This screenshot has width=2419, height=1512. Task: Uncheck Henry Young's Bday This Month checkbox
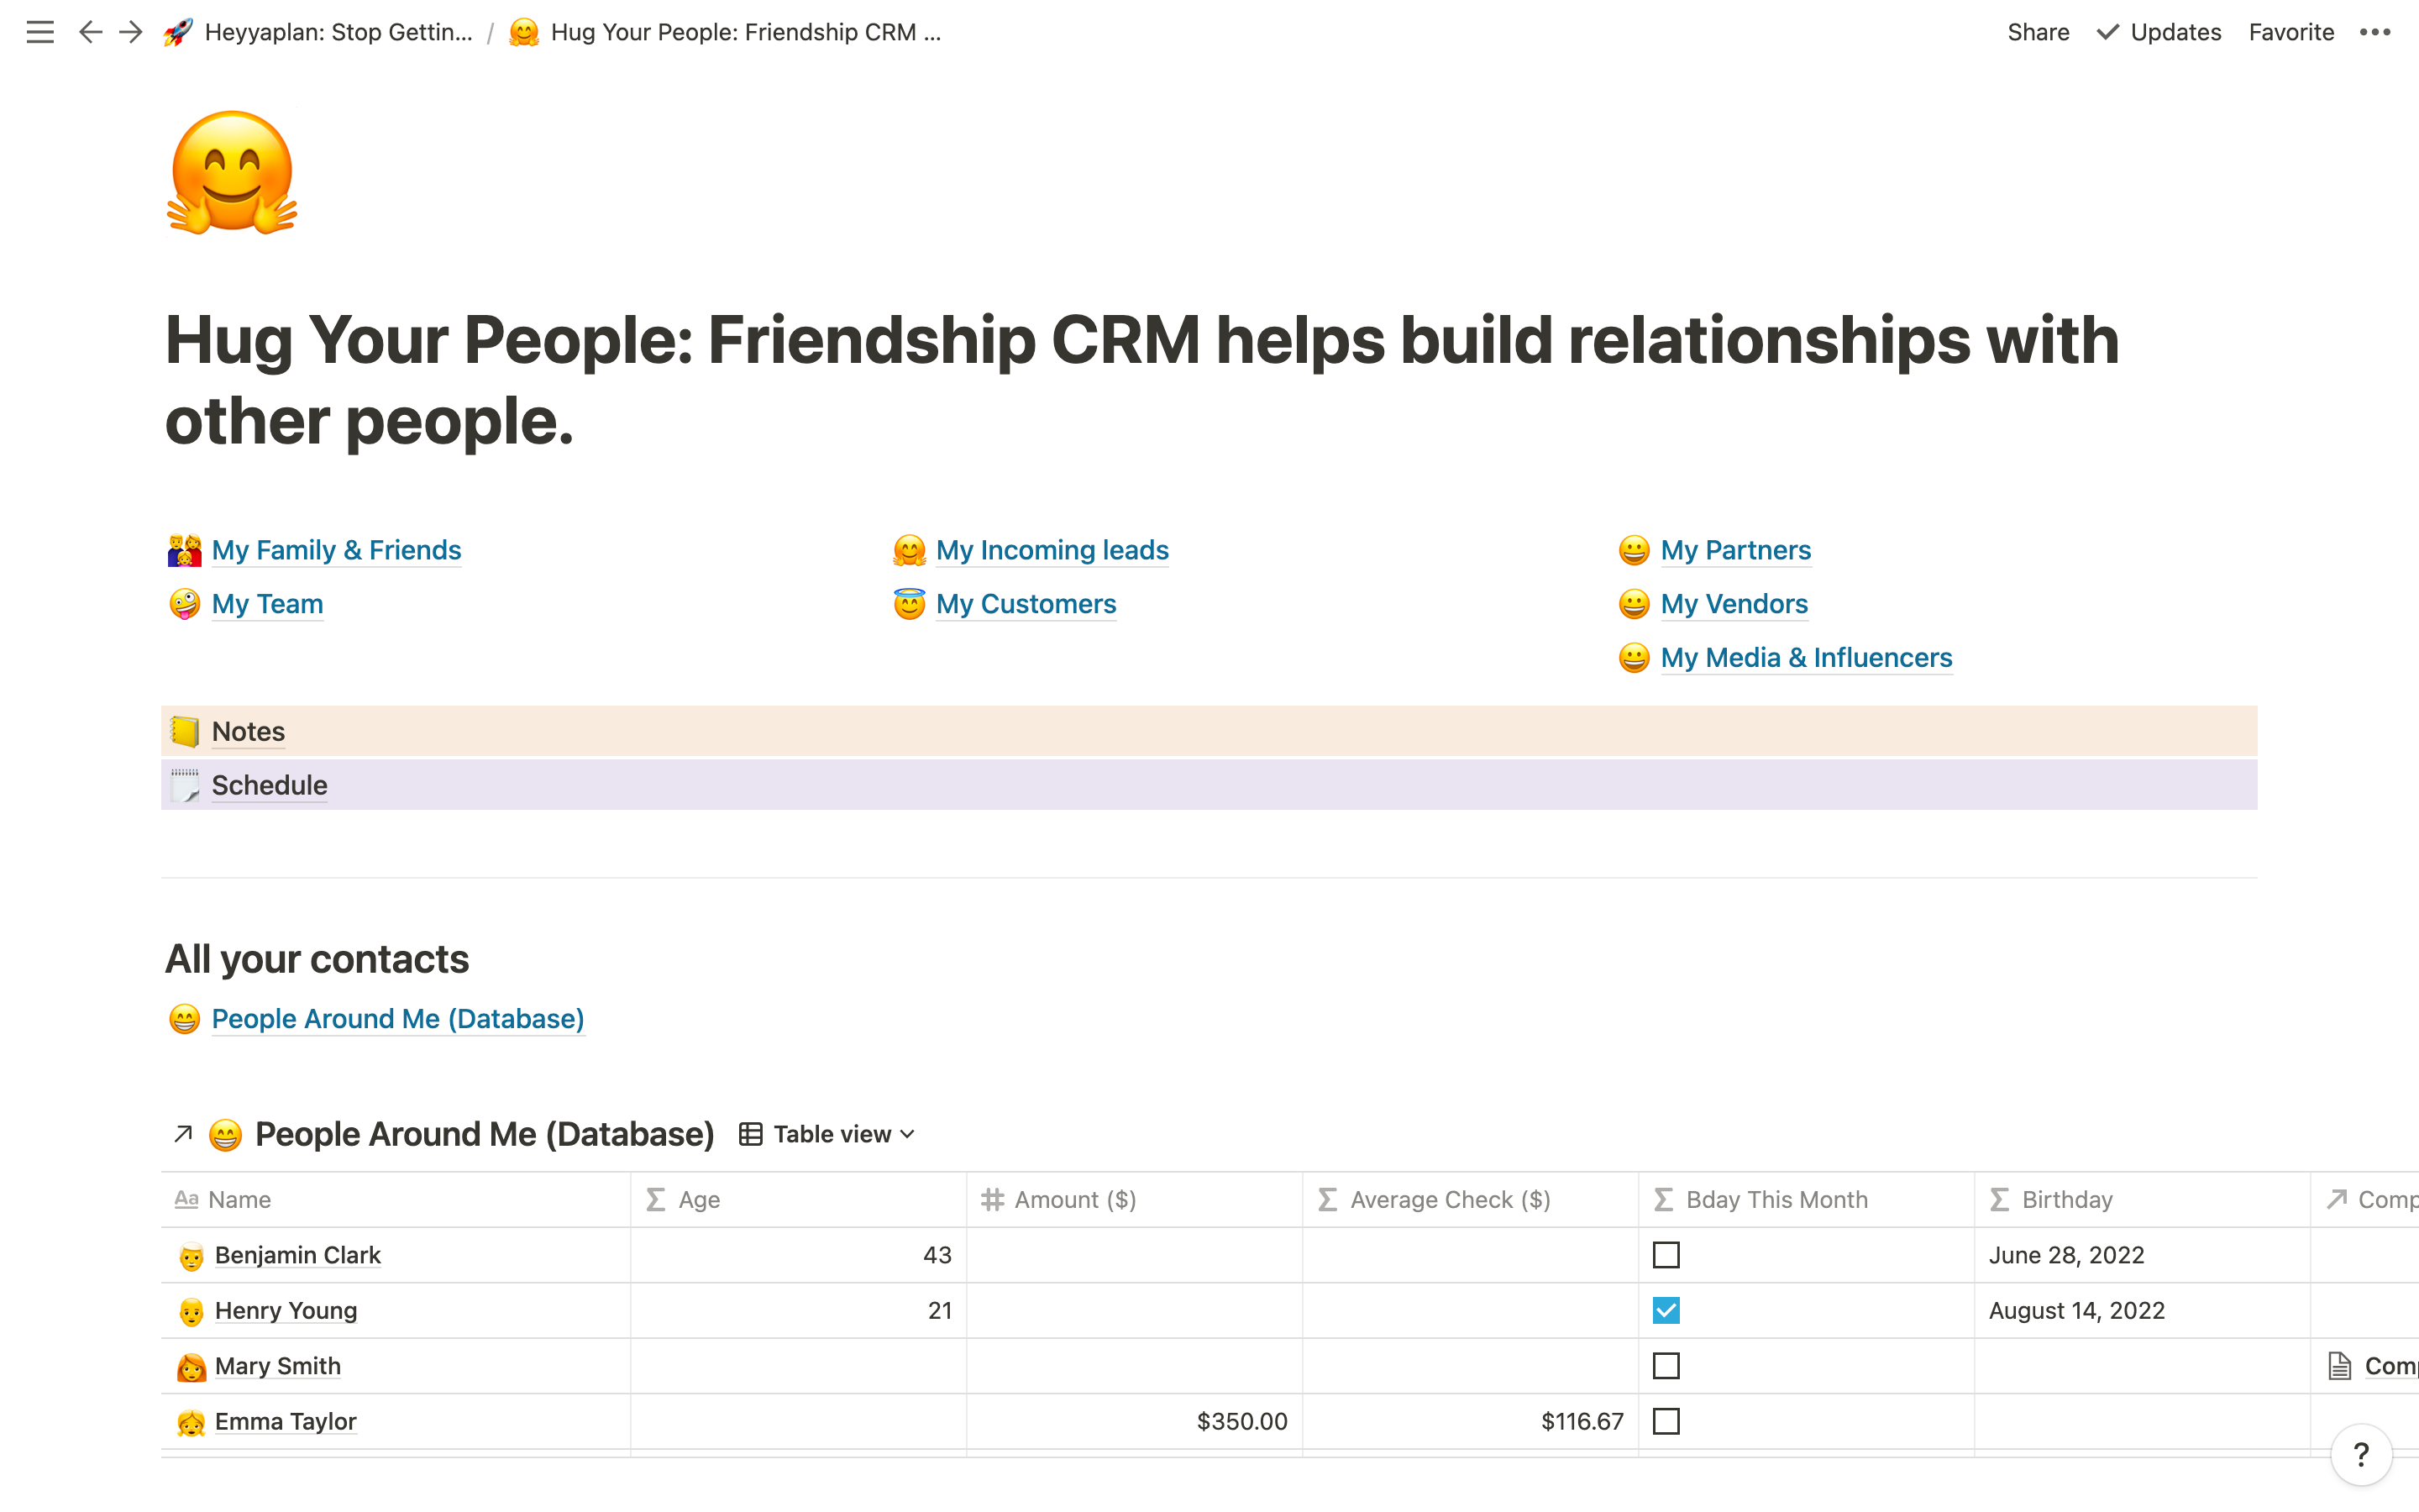click(x=1666, y=1310)
